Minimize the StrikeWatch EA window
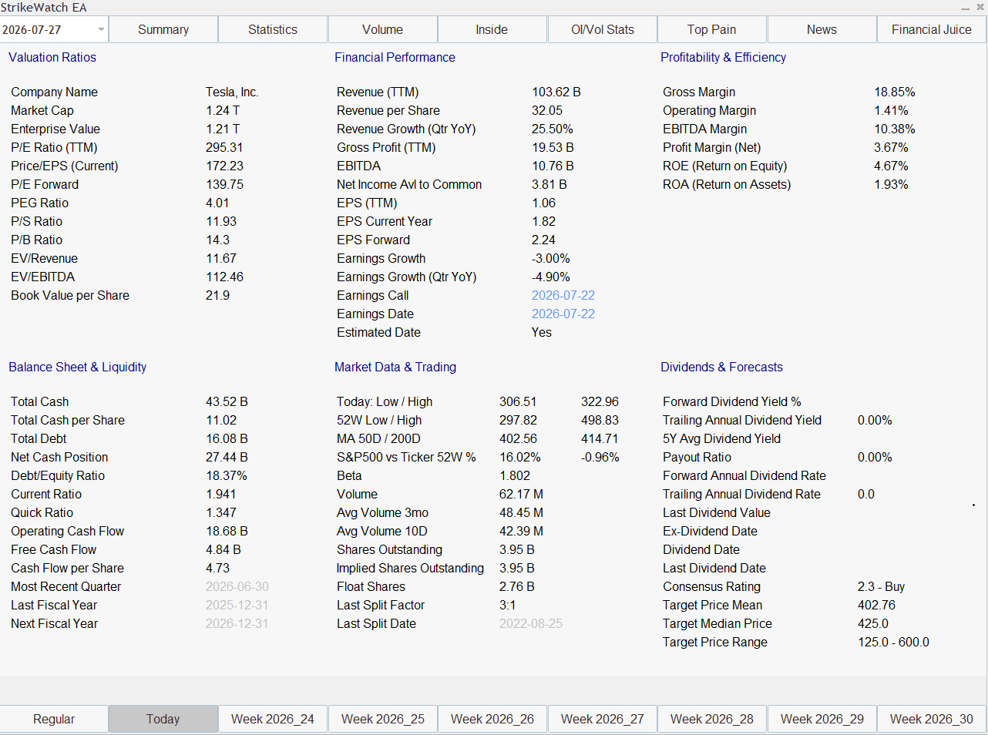 tap(966, 8)
